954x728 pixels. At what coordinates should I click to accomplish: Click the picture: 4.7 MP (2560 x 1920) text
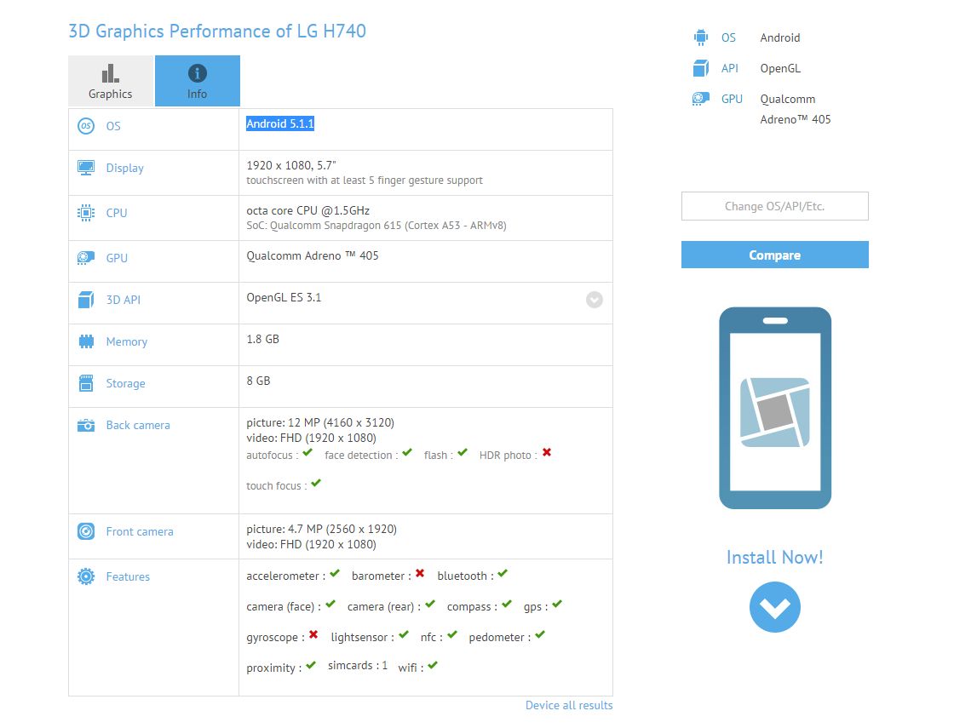321,529
